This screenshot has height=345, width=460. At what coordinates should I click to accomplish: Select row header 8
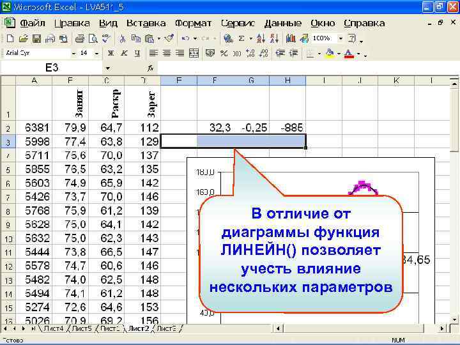[x=8, y=211]
